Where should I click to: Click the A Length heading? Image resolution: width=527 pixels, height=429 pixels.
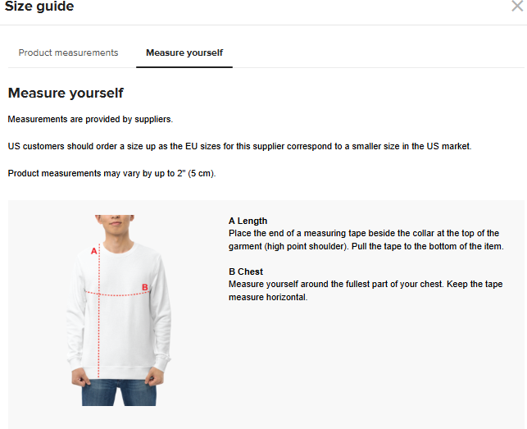pyautogui.click(x=248, y=221)
